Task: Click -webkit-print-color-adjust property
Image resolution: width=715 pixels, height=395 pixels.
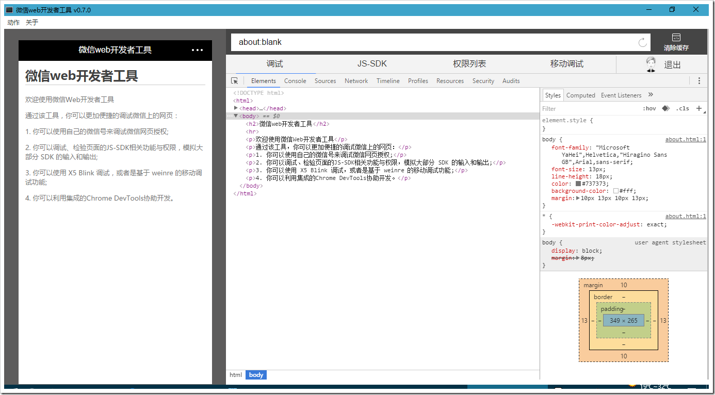Action: pyautogui.click(x=595, y=224)
